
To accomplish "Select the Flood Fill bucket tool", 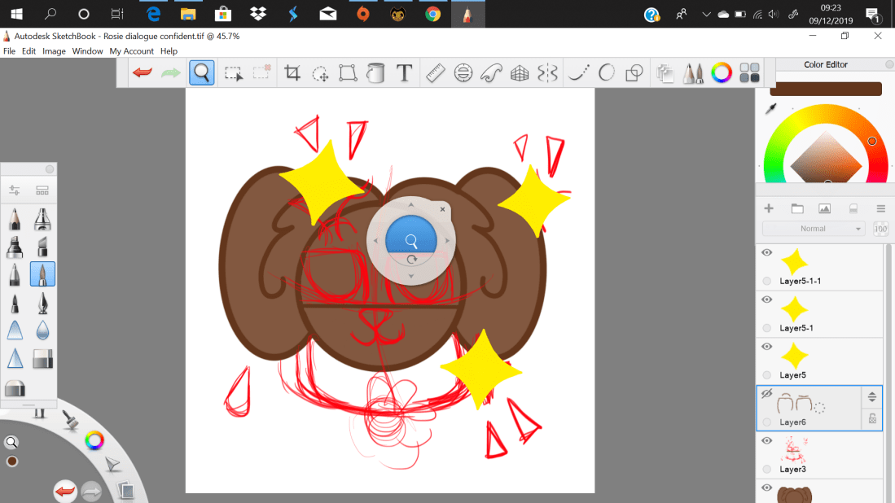I will pyautogui.click(x=375, y=73).
